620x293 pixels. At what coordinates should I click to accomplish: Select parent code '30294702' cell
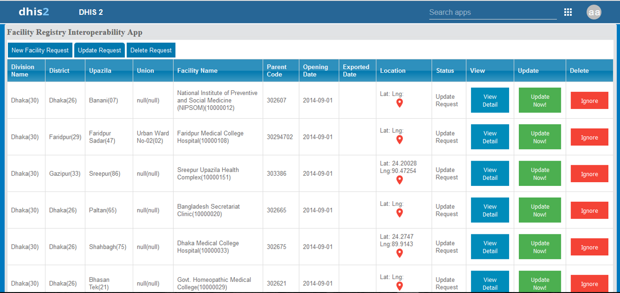(x=280, y=137)
